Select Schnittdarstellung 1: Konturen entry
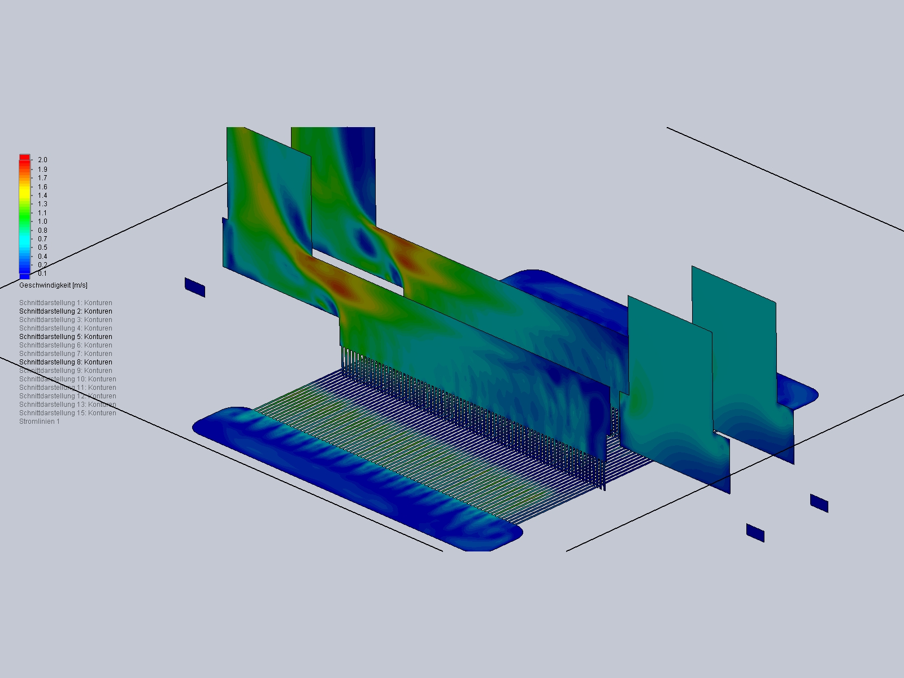904x678 pixels. click(x=66, y=303)
